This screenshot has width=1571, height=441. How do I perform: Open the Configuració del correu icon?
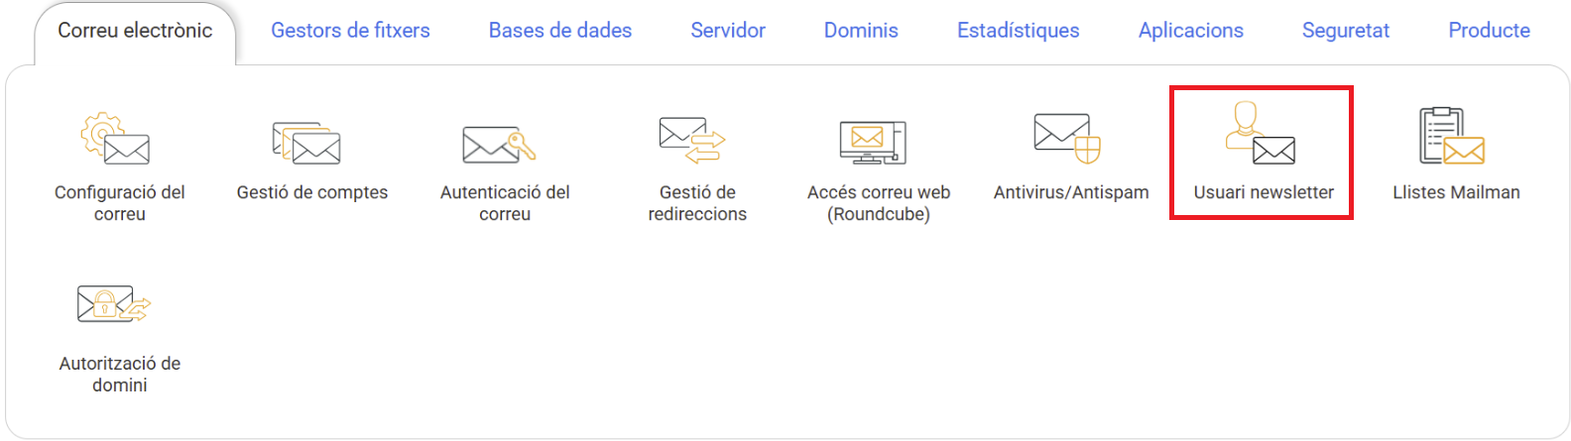(x=115, y=138)
